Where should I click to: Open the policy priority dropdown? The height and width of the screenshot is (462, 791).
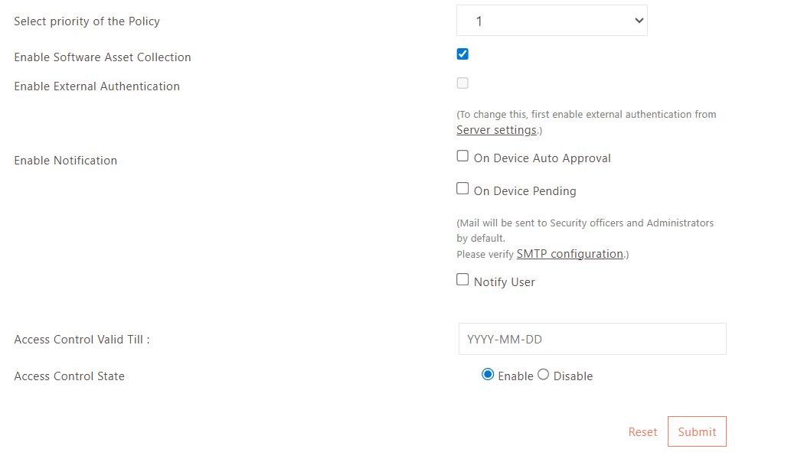pos(551,21)
